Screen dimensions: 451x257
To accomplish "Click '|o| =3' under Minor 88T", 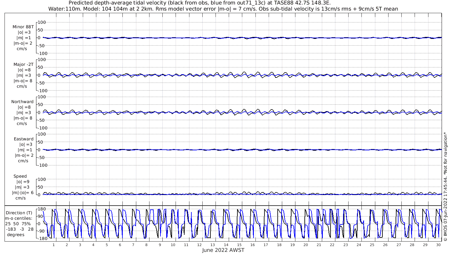I will coord(24,32).
